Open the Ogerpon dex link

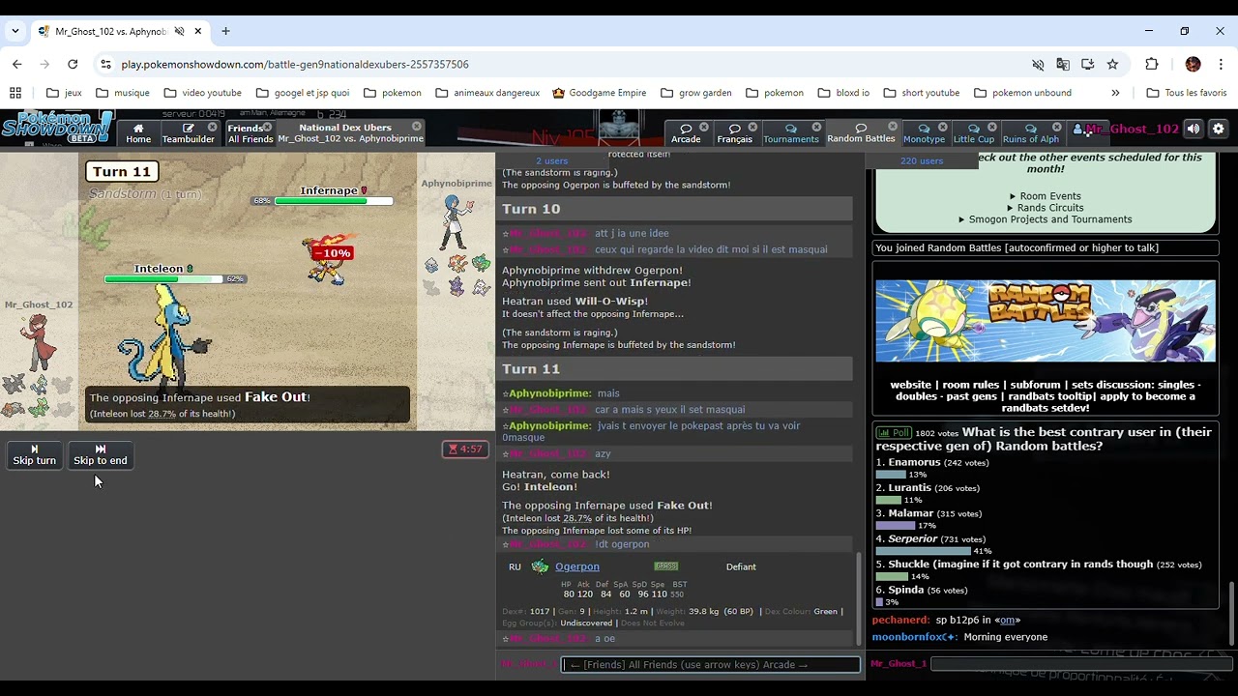coord(577,566)
